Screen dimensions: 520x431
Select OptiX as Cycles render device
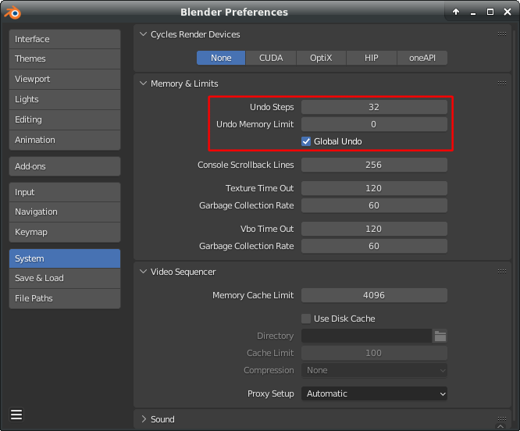pyautogui.click(x=321, y=58)
